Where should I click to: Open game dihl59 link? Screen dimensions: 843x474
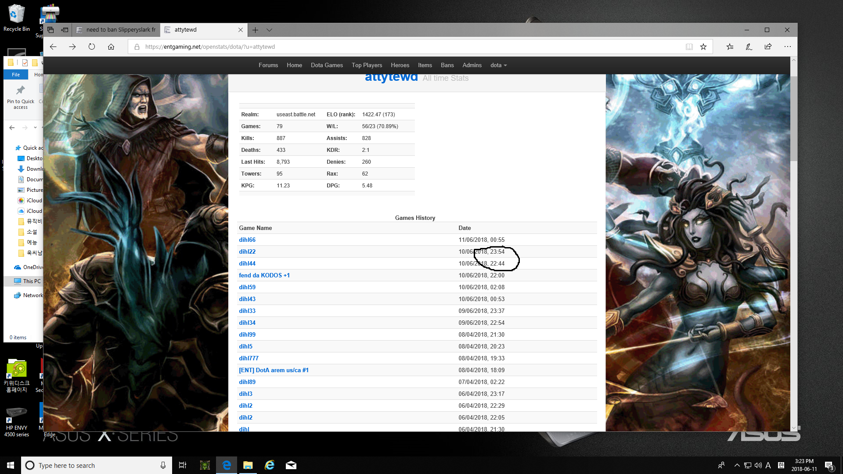click(247, 287)
